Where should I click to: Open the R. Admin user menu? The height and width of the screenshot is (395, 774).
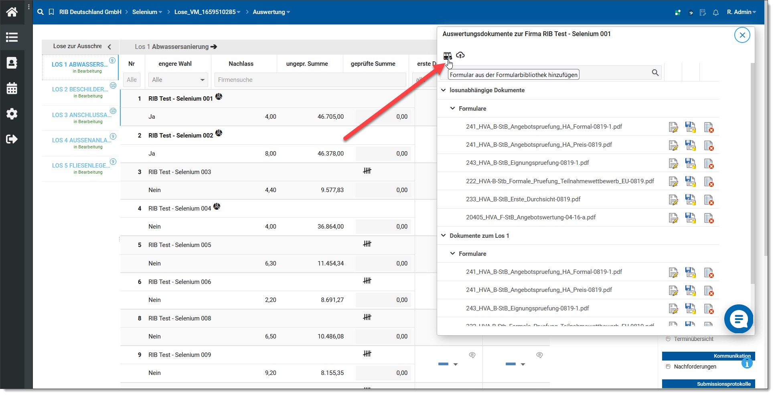click(x=741, y=12)
